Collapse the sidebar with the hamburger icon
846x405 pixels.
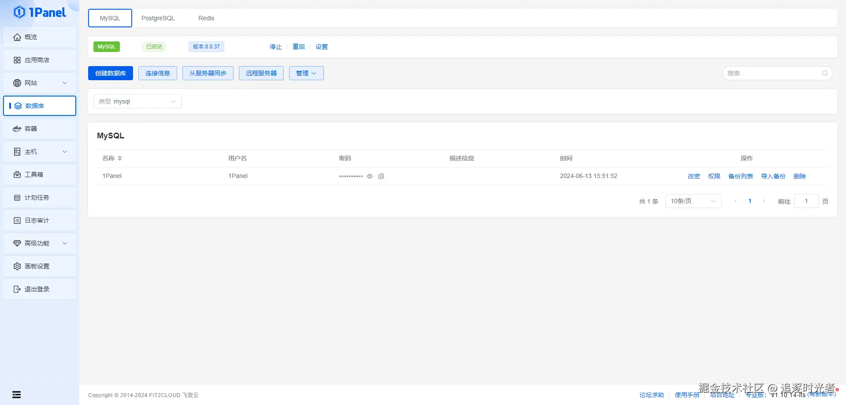click(x=16, y=394)
